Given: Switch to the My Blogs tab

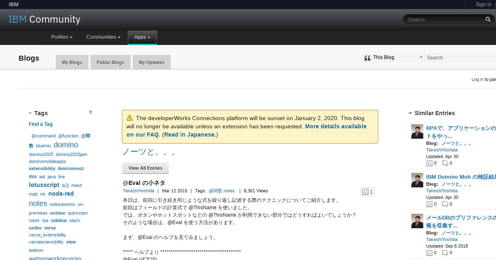Looking at the screenshot, I should coord(72,62).
